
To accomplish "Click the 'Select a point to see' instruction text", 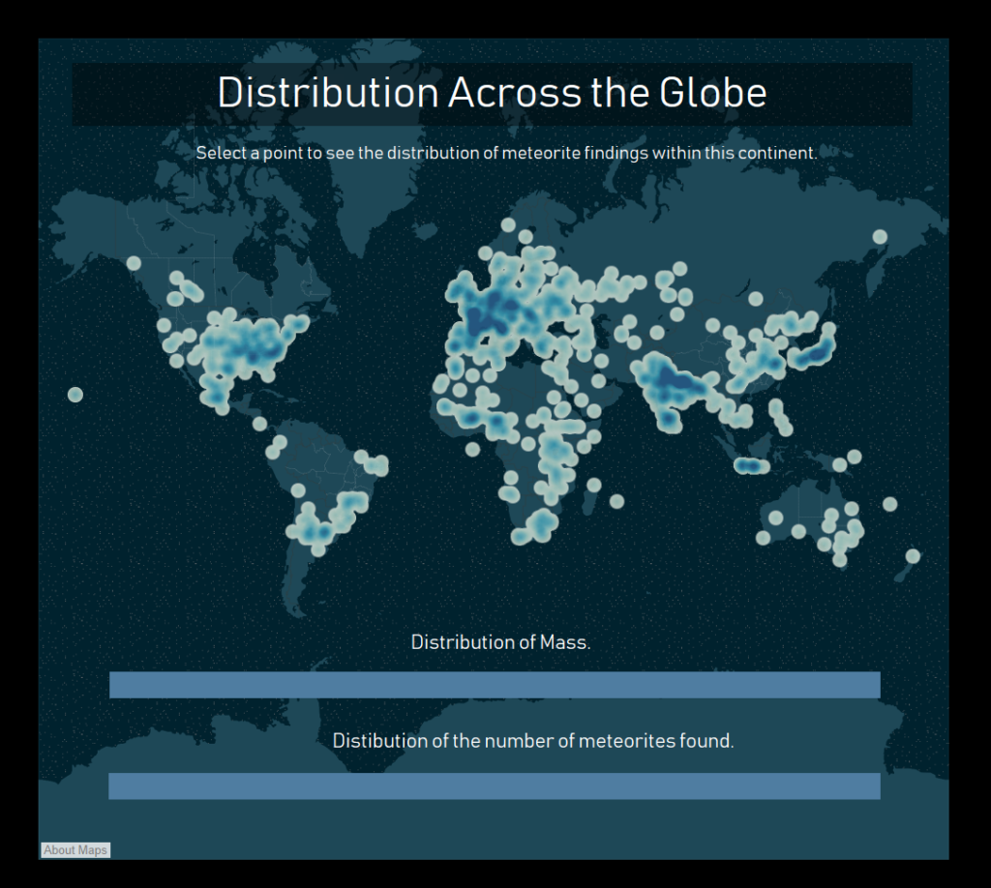I will (x=506, y=153).
